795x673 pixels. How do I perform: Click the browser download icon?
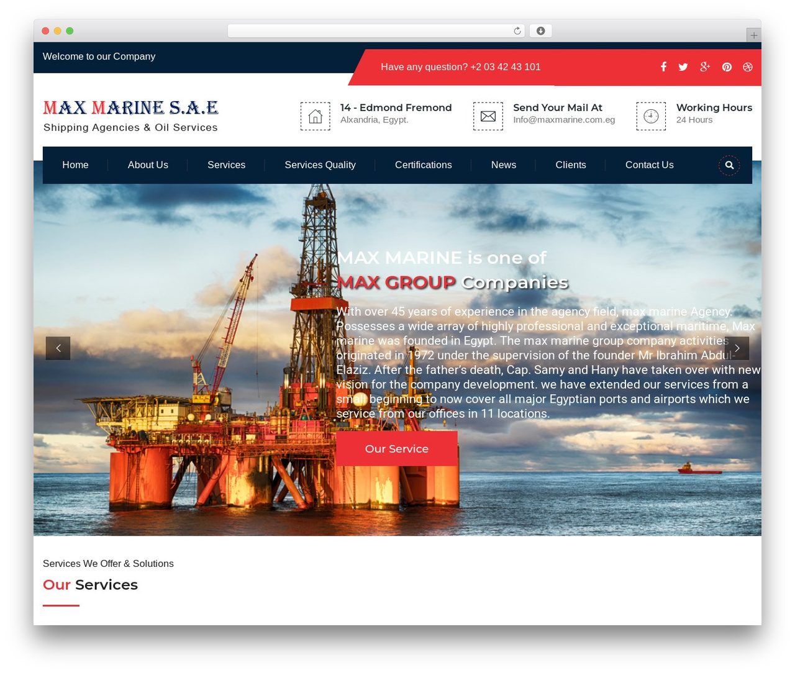coord(541,31)
